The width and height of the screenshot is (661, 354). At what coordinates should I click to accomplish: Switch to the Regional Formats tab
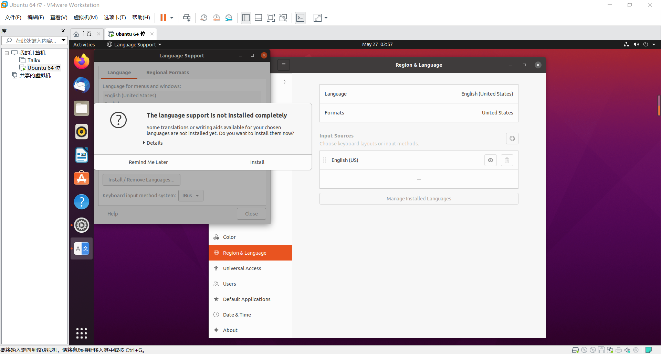tap(167, 73)
